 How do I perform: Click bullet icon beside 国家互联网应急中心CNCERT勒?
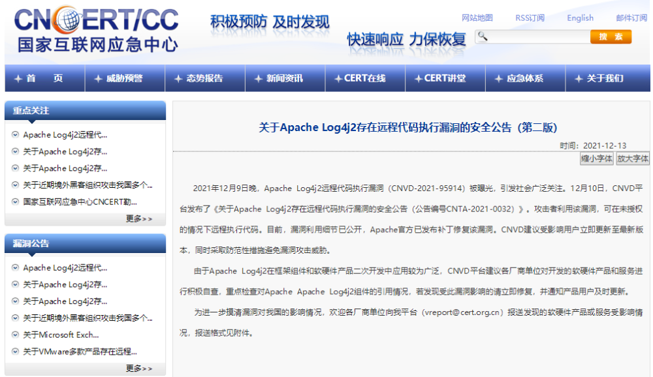point(16,202)
